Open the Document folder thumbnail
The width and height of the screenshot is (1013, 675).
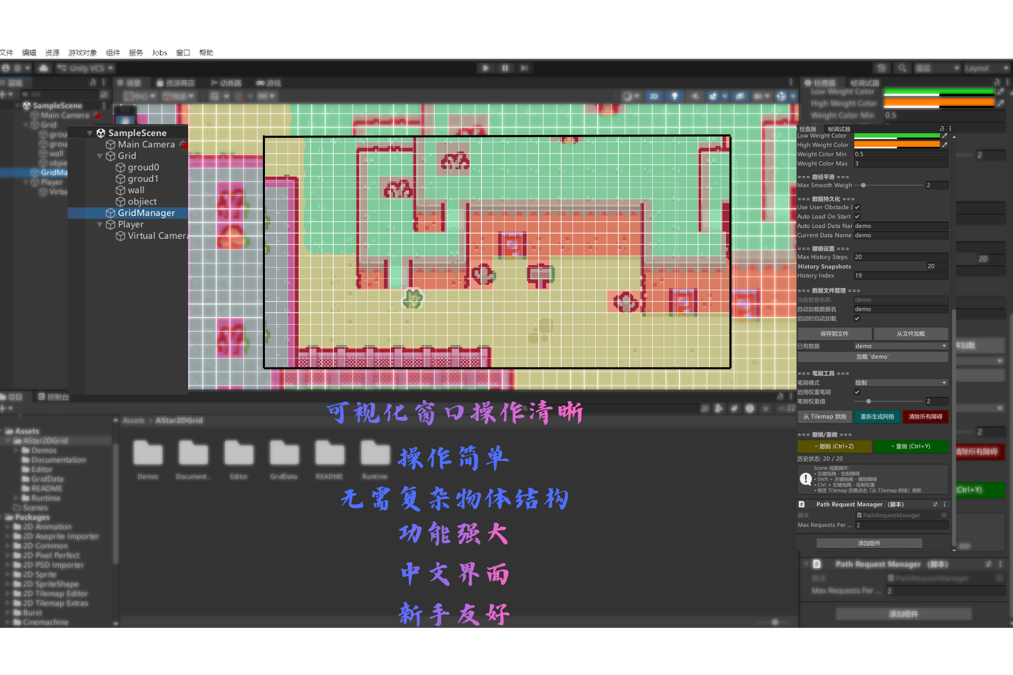193,453
